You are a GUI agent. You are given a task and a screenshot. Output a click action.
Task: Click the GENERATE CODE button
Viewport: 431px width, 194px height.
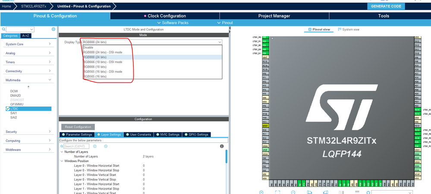[x=386, y=6]
